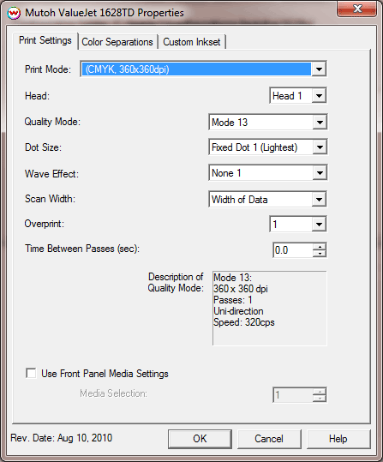Click the Wasatch app icon in title bar

click(14, 13)
